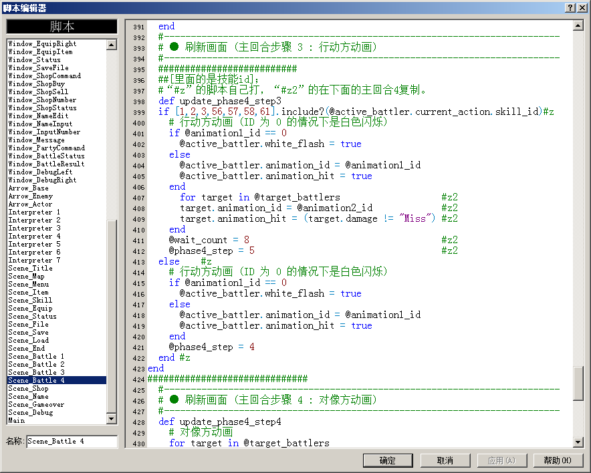Click script list scroll up arrow
The image size is (591, 473).
point(112,45)
